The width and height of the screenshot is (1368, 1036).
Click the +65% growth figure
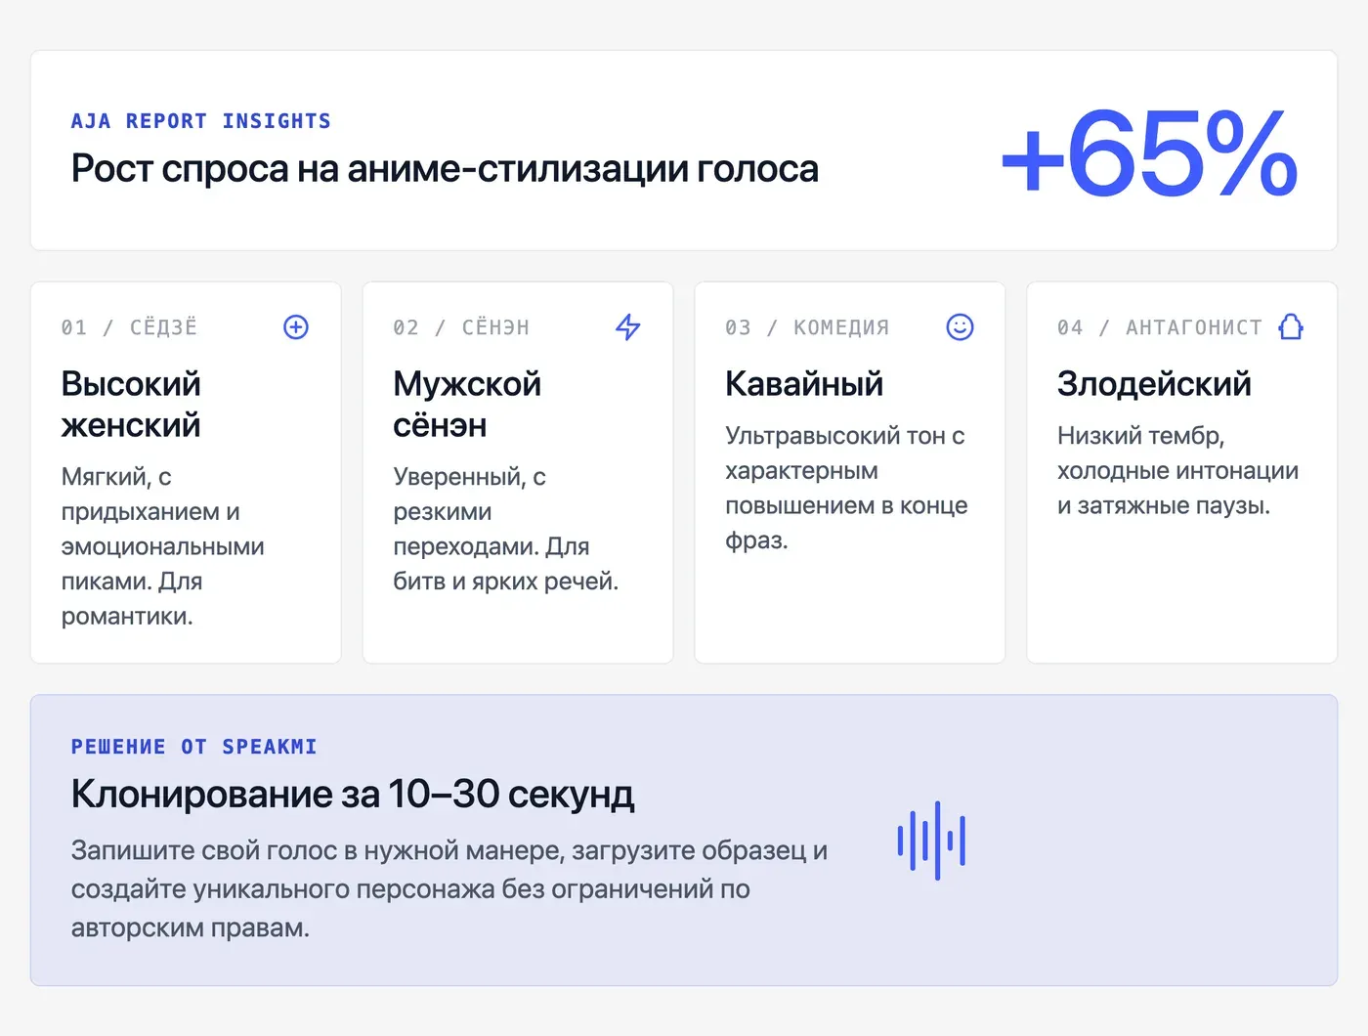pyautogui.click(x=1150, y=153)
